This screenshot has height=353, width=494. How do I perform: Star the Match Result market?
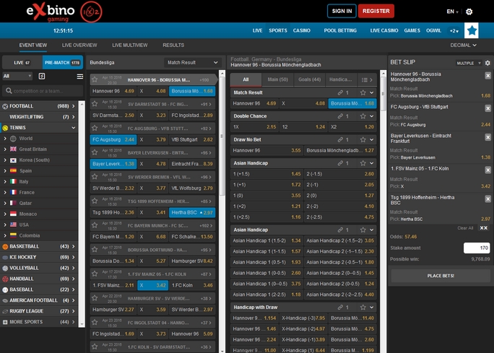(363, 92)
